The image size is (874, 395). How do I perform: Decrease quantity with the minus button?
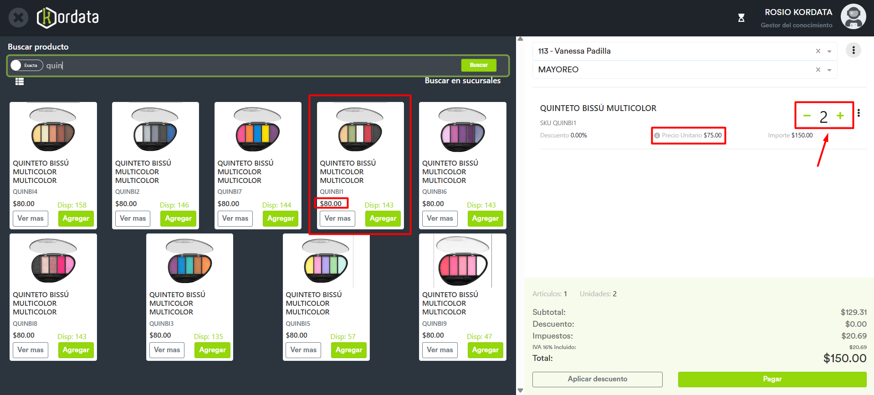(x=807, y=116)
